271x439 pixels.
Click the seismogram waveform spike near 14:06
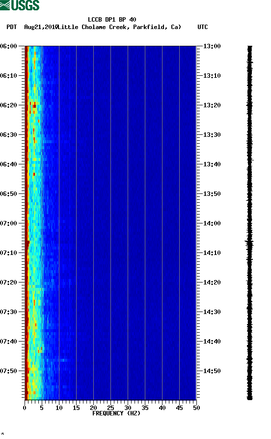coord(249,242)
